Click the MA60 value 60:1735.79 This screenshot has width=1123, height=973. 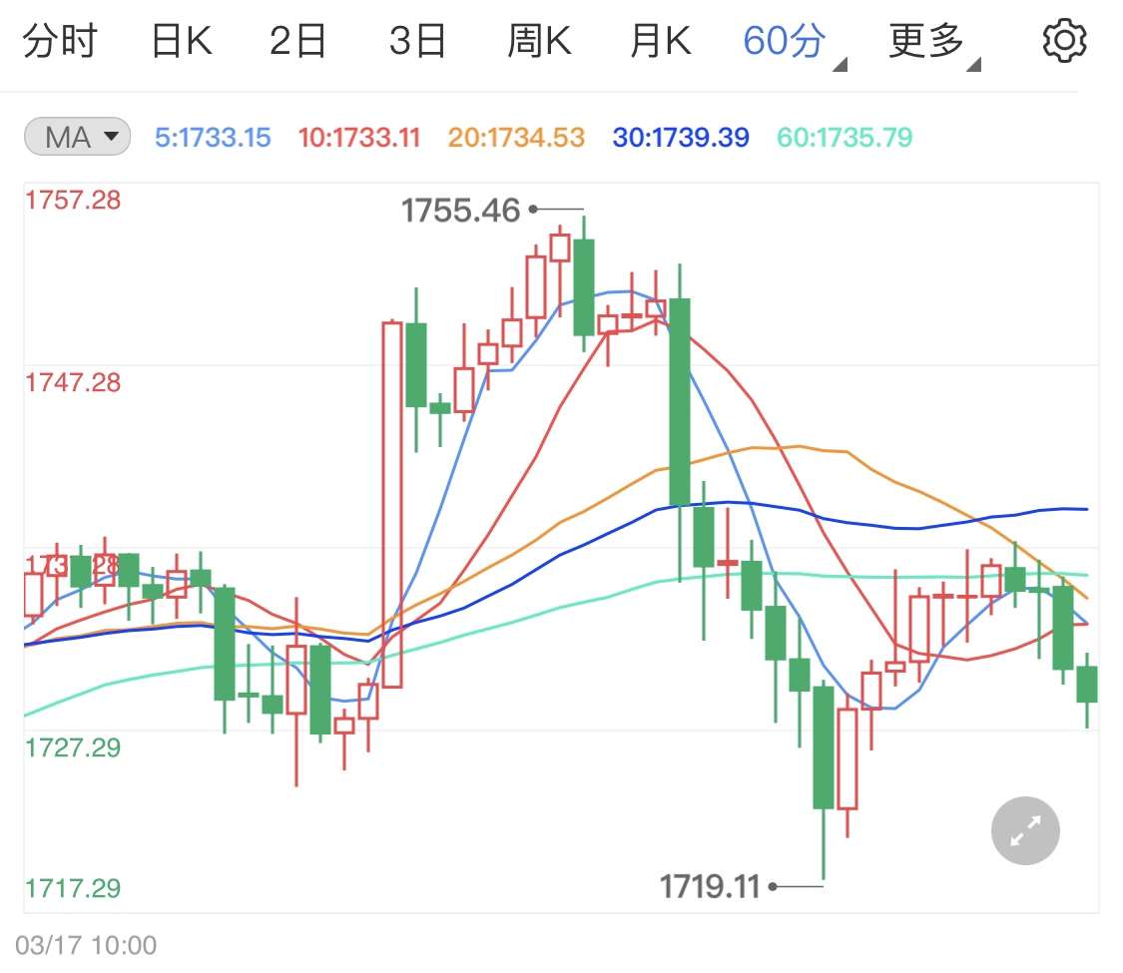(844, 137)
